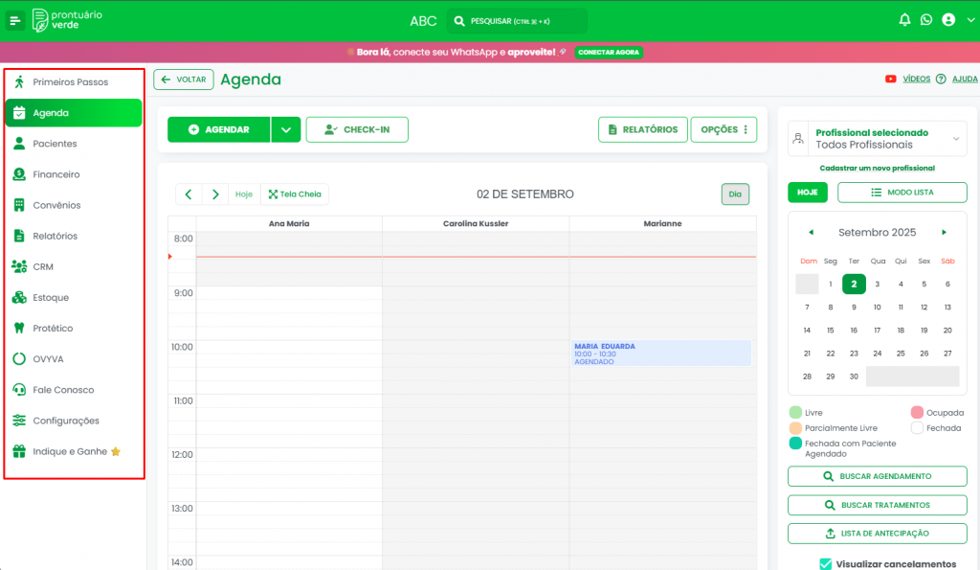This screenshot has width=980, height=570.
Task: Expand the Agendar dropdown arrow
Action: tap(286, 130)
